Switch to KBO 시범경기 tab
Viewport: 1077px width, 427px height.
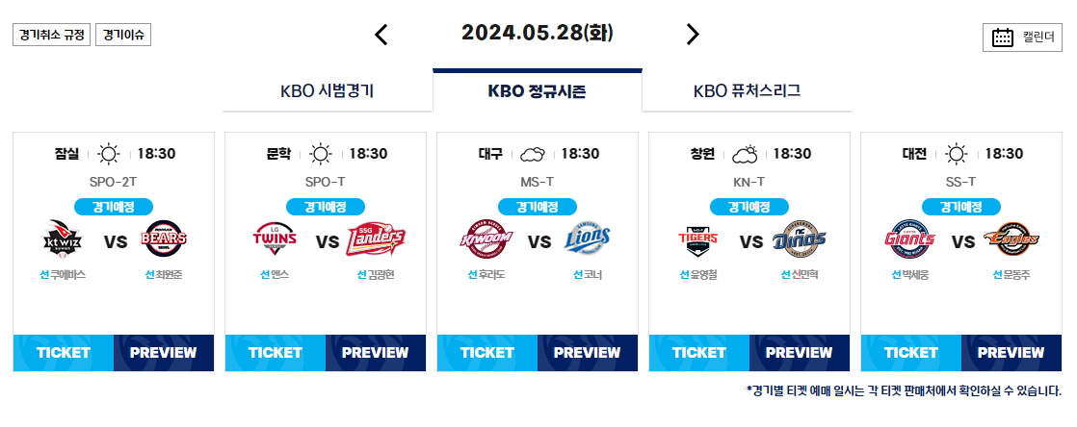pos(327,91)
